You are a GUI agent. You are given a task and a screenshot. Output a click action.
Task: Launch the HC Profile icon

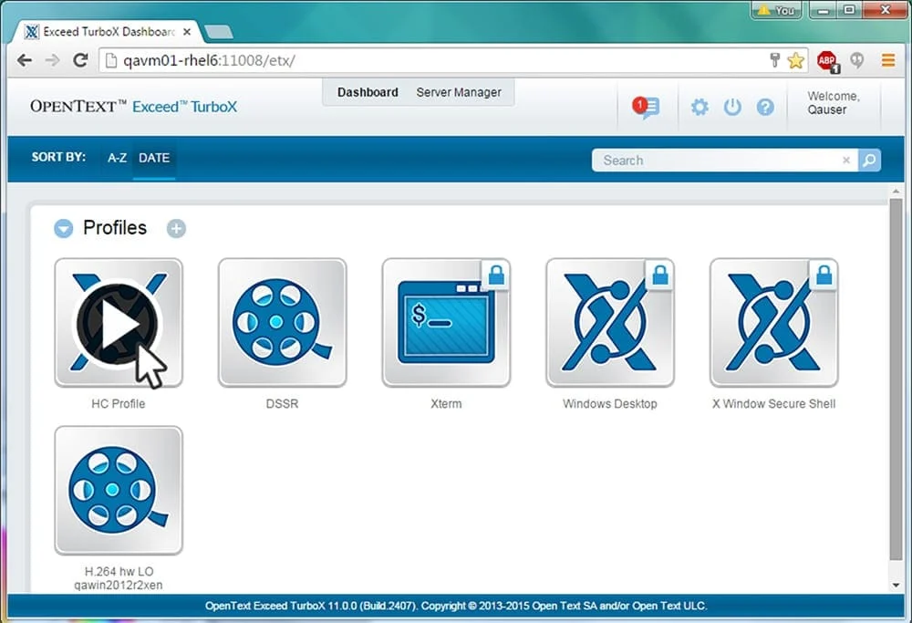pos(119,323)
